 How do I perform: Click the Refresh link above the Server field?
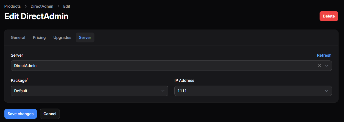[324, 55]
